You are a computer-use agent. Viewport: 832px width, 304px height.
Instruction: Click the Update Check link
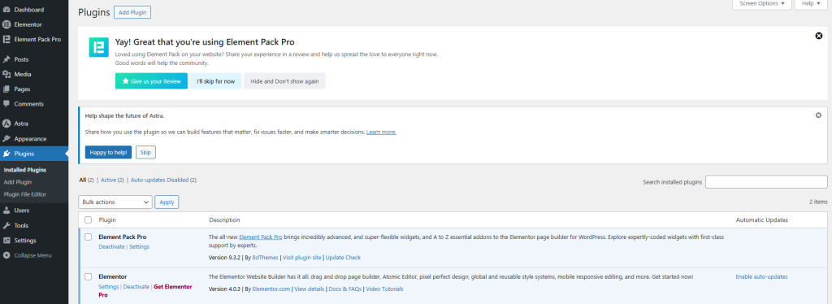click(343, 258)
